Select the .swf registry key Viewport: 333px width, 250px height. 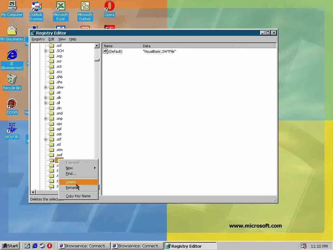point(60,155)
